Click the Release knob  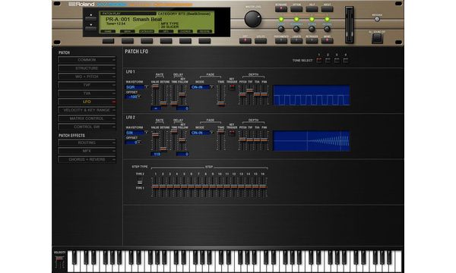pos(327,29)
